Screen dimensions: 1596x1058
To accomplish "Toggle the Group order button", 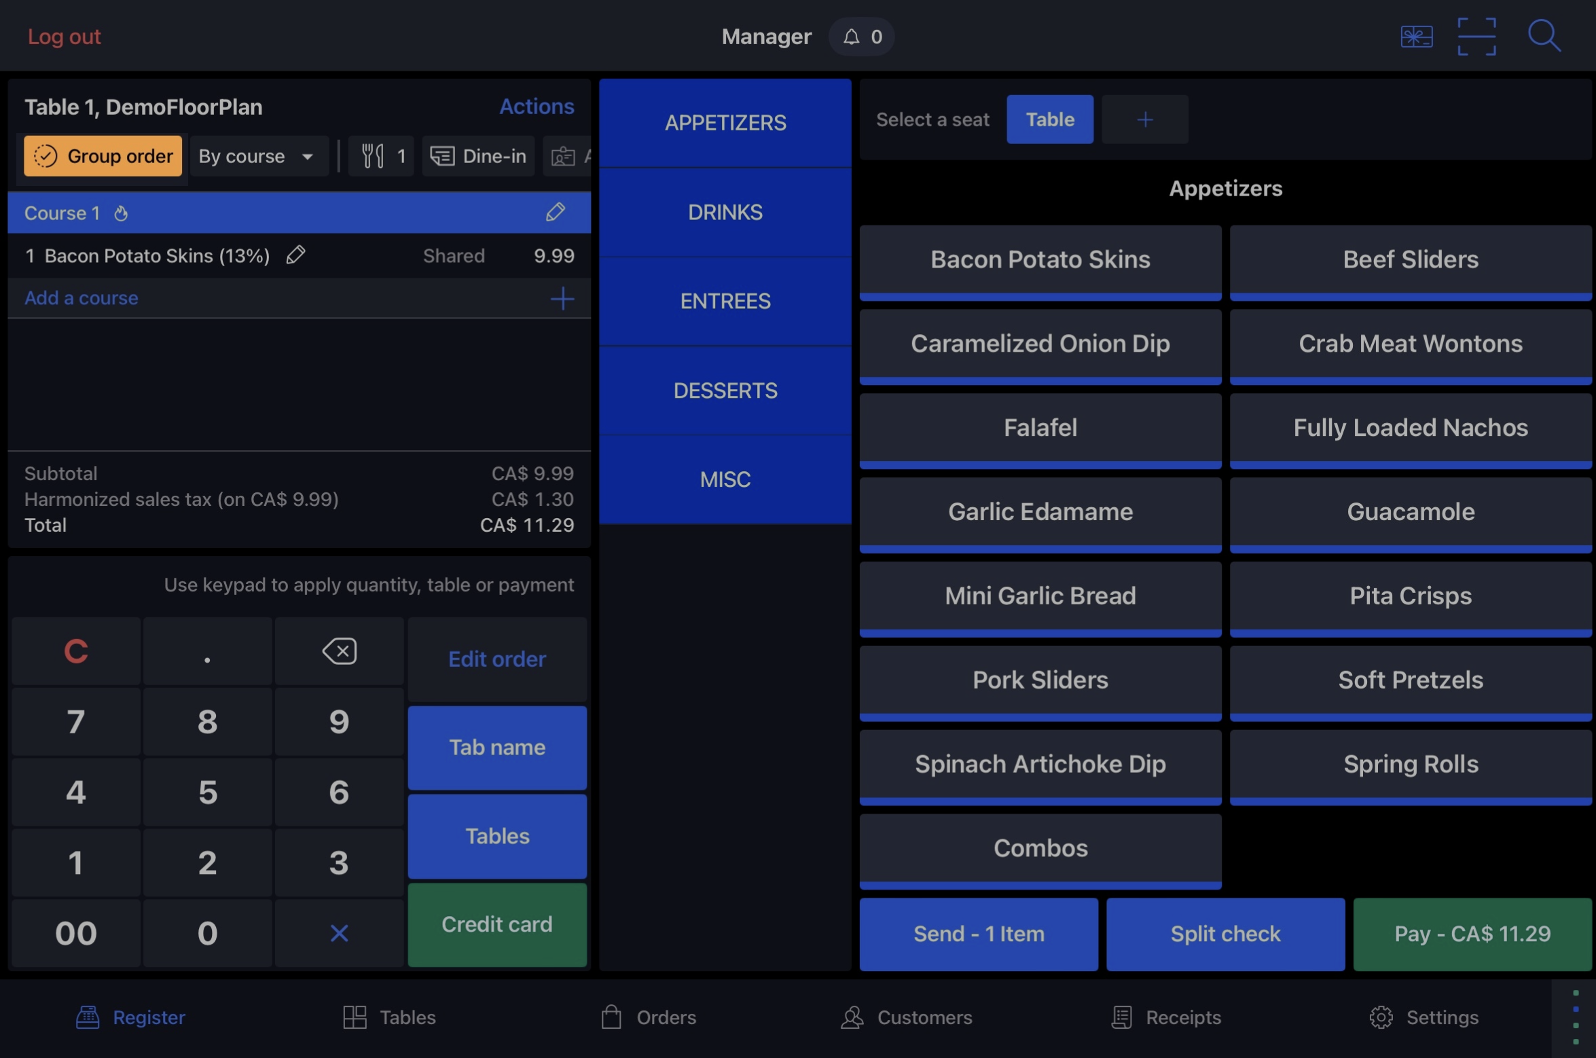I will [103, 156].
